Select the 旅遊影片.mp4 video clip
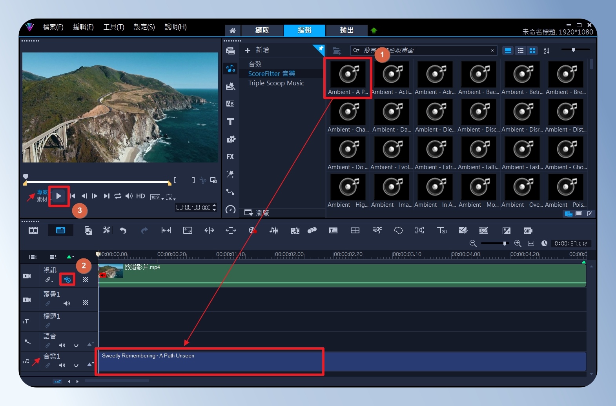Screen dimensions: 616x406 pyautogui.click(x=342, y=275)
